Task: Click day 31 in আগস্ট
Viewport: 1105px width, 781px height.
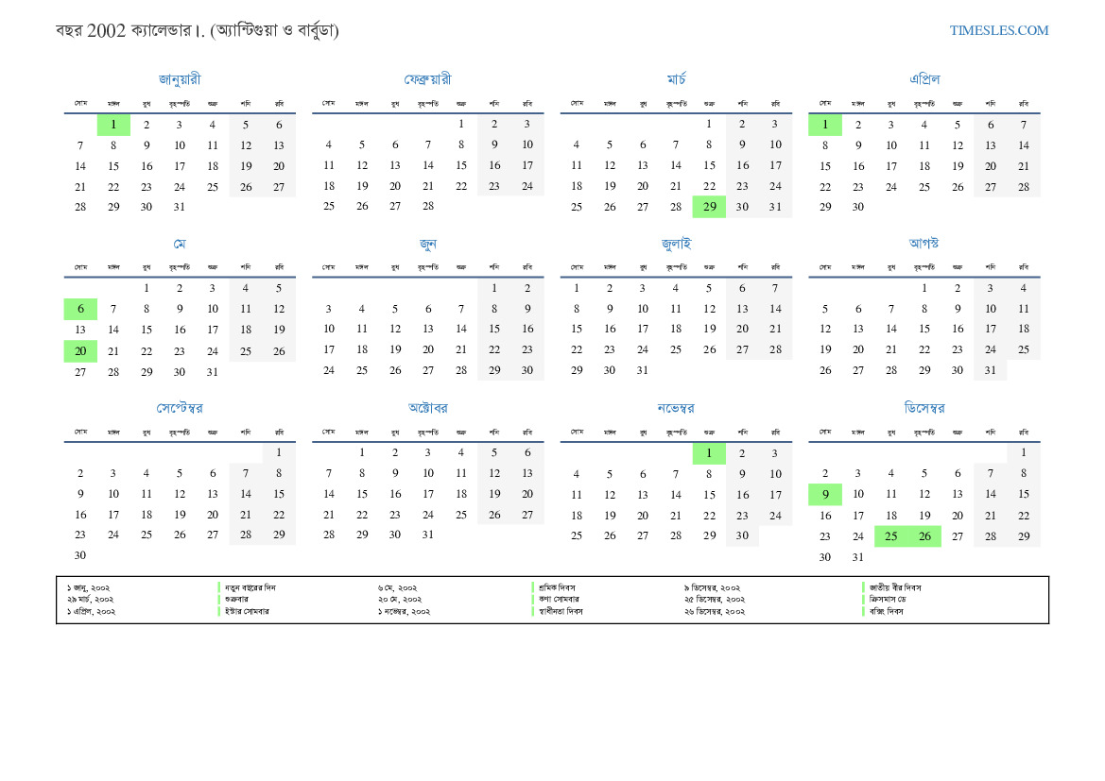Action: point(990,370)
